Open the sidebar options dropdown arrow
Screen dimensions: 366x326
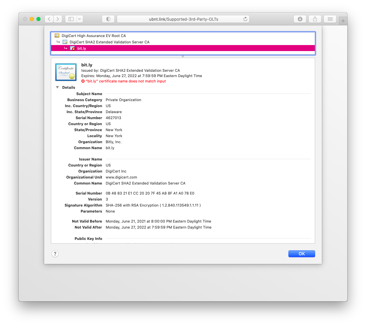[80, 19]
